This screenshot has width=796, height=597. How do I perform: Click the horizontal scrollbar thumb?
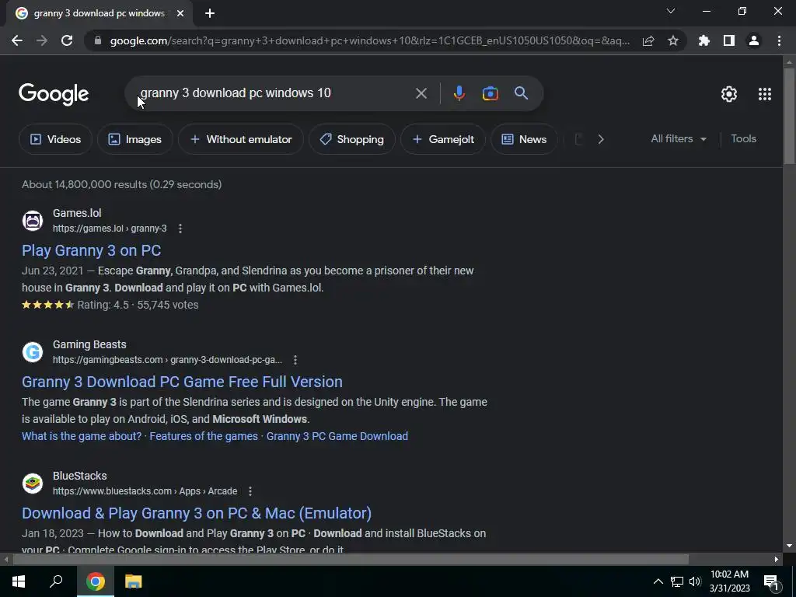tap(351, 560)
